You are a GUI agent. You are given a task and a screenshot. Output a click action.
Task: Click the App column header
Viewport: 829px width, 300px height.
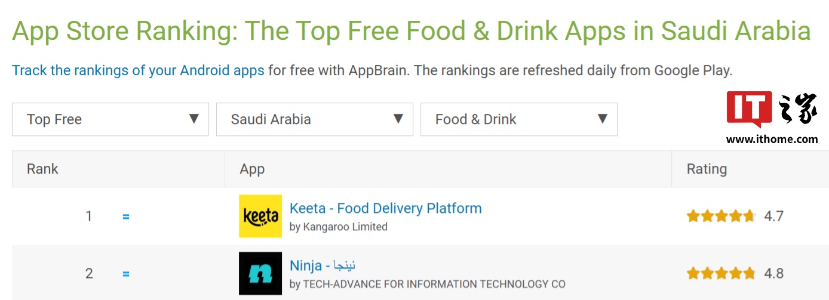pos(252,169)
